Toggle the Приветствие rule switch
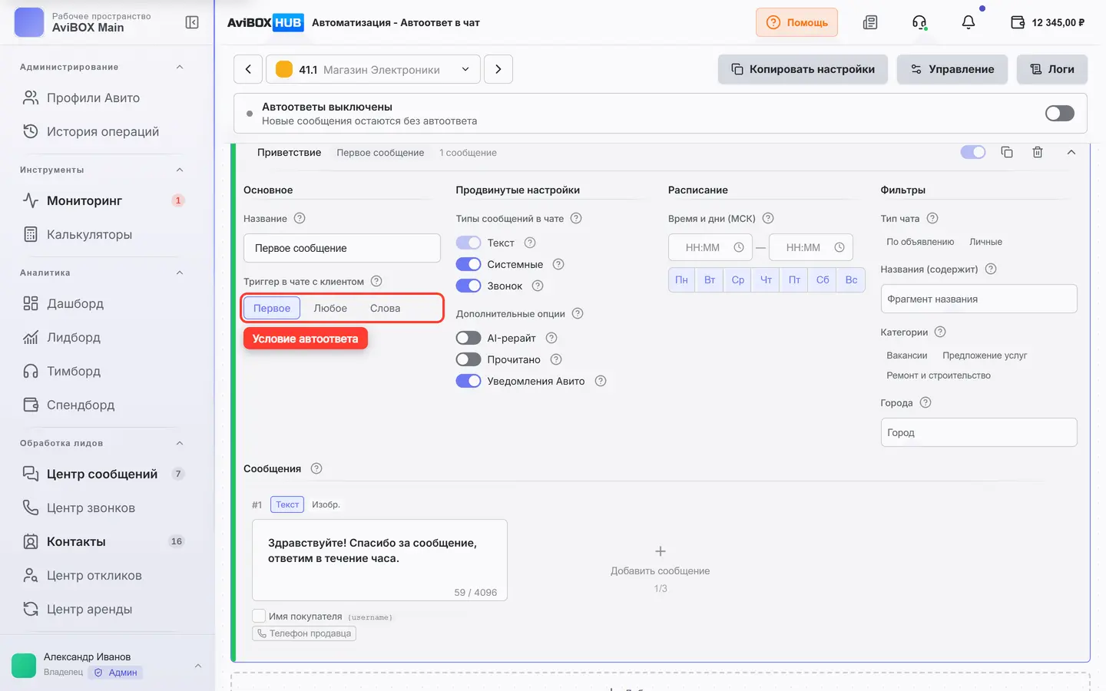 pyautogui.click(x=973, y=152)
